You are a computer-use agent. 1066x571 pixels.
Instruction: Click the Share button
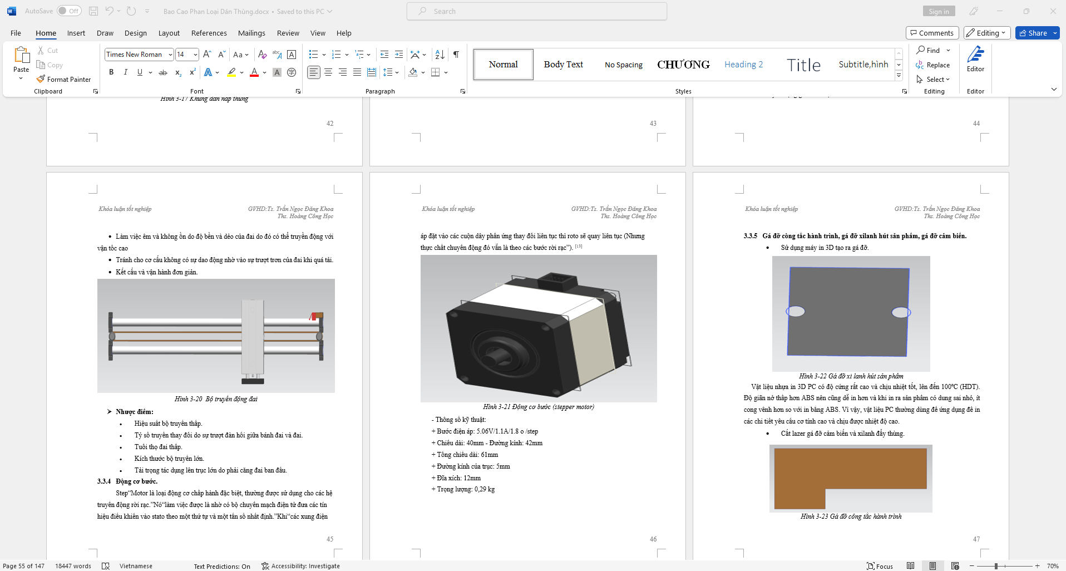(1033, 33)
